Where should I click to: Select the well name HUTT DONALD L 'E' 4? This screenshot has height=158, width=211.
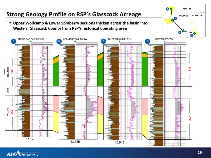[x=119, y=39]
